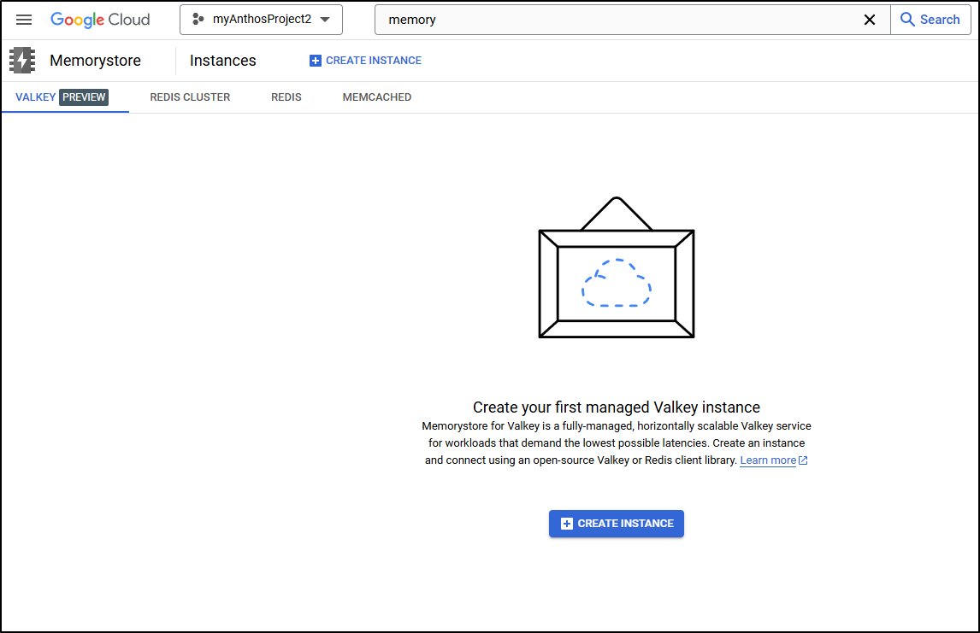Open the hamburger navigation menu
The image size is (980, 633).
click(24, 20)
